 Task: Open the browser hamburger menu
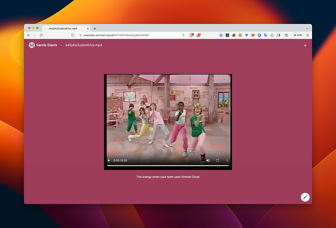pyautogui.click(x=307, y=35)
